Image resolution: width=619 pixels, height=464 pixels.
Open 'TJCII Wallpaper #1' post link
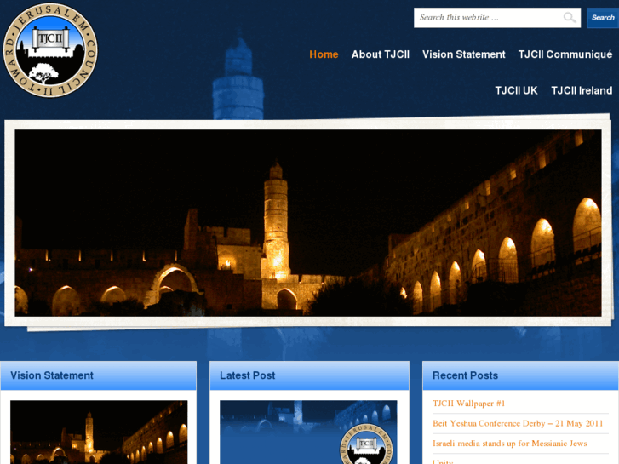(468, 404)
